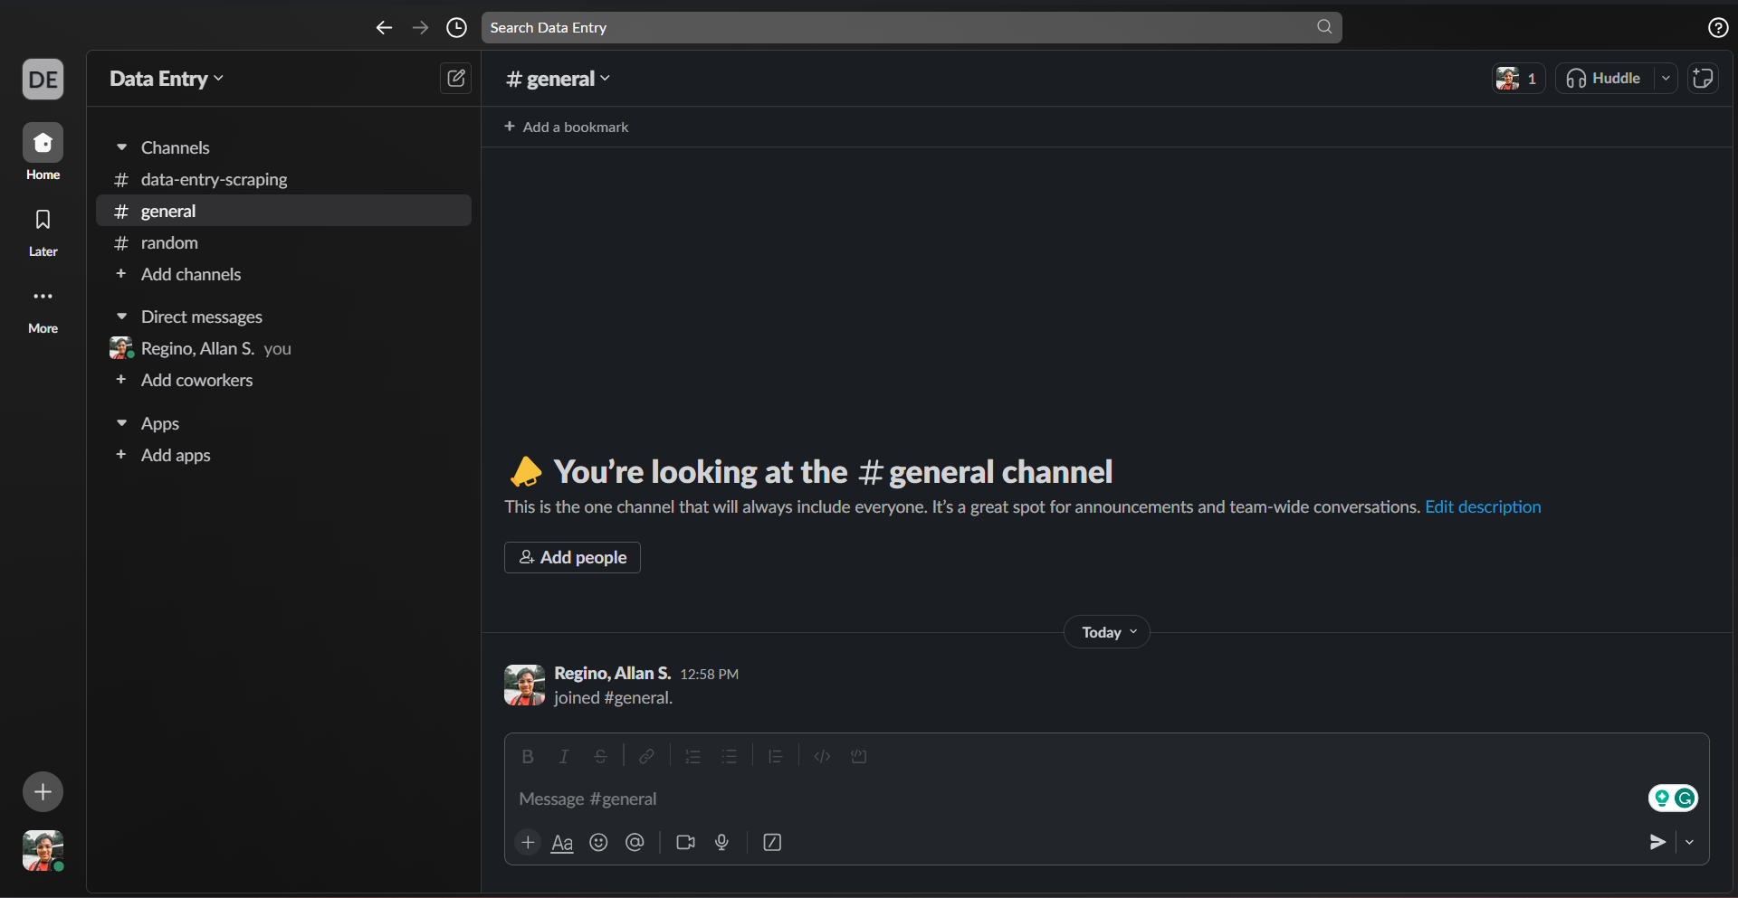Open the canvas icon in channel header
This screenshot has height=898, width=1738.
[1703, 79]
